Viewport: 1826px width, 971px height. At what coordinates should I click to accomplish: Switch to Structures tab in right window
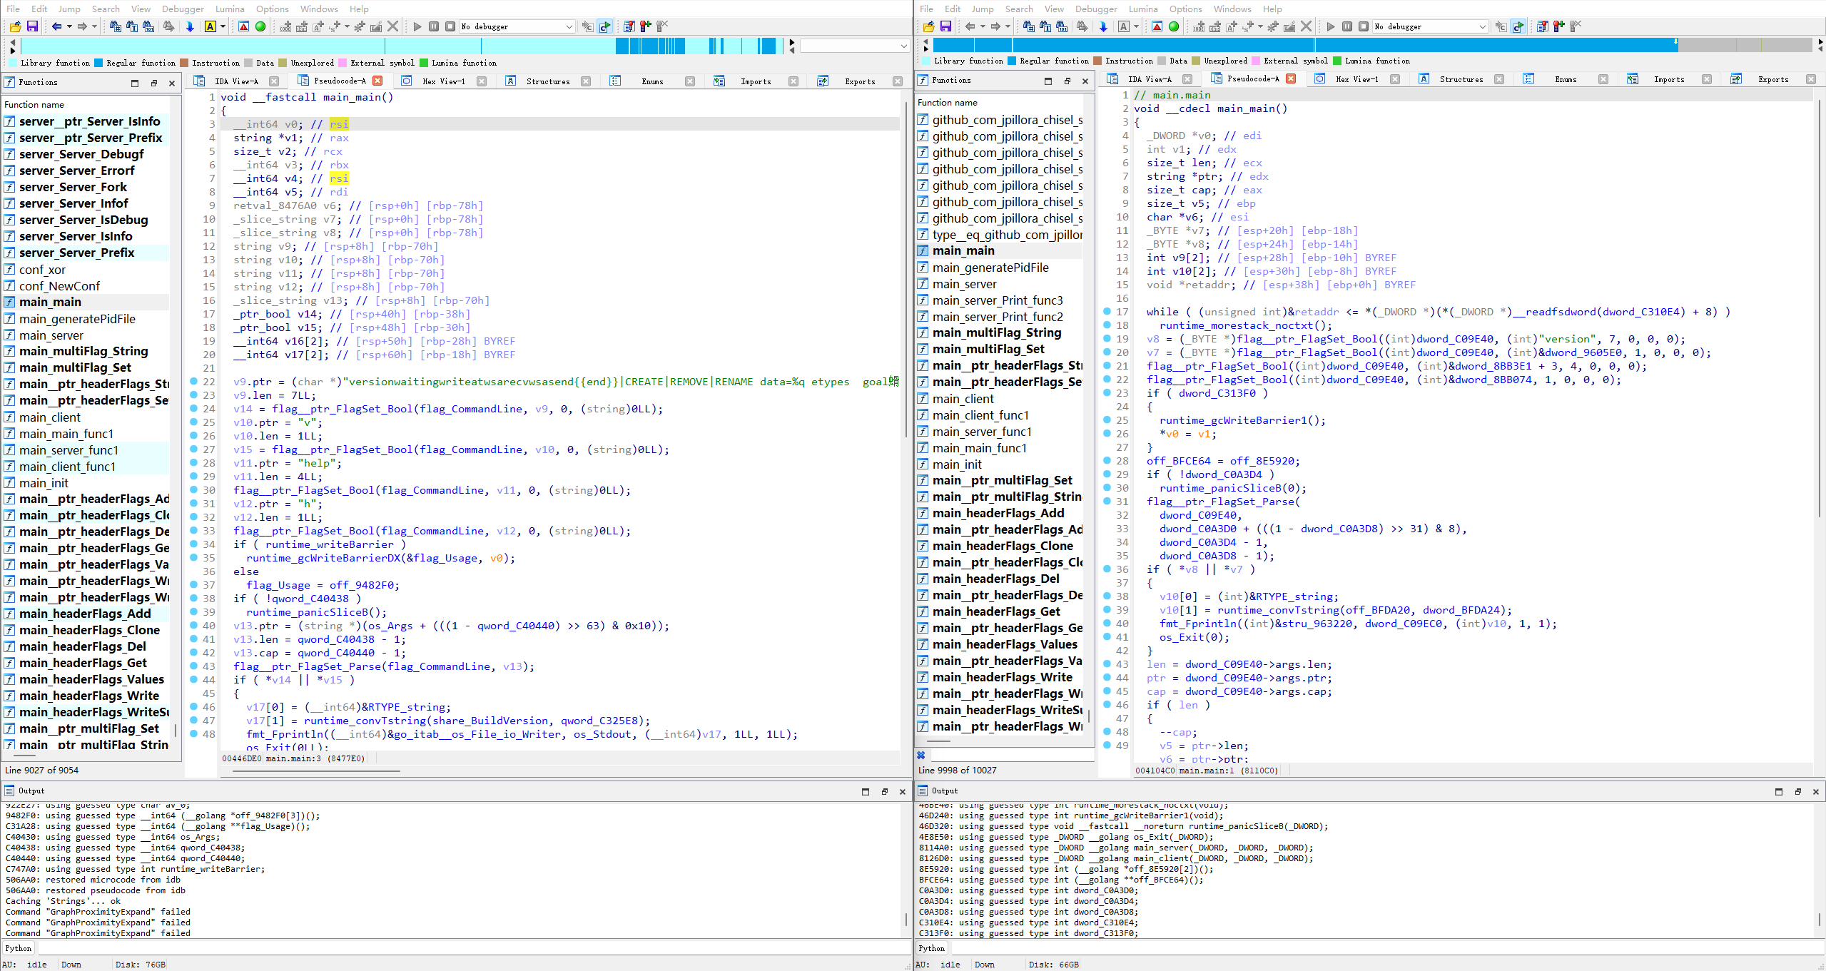click(1461, 79)
